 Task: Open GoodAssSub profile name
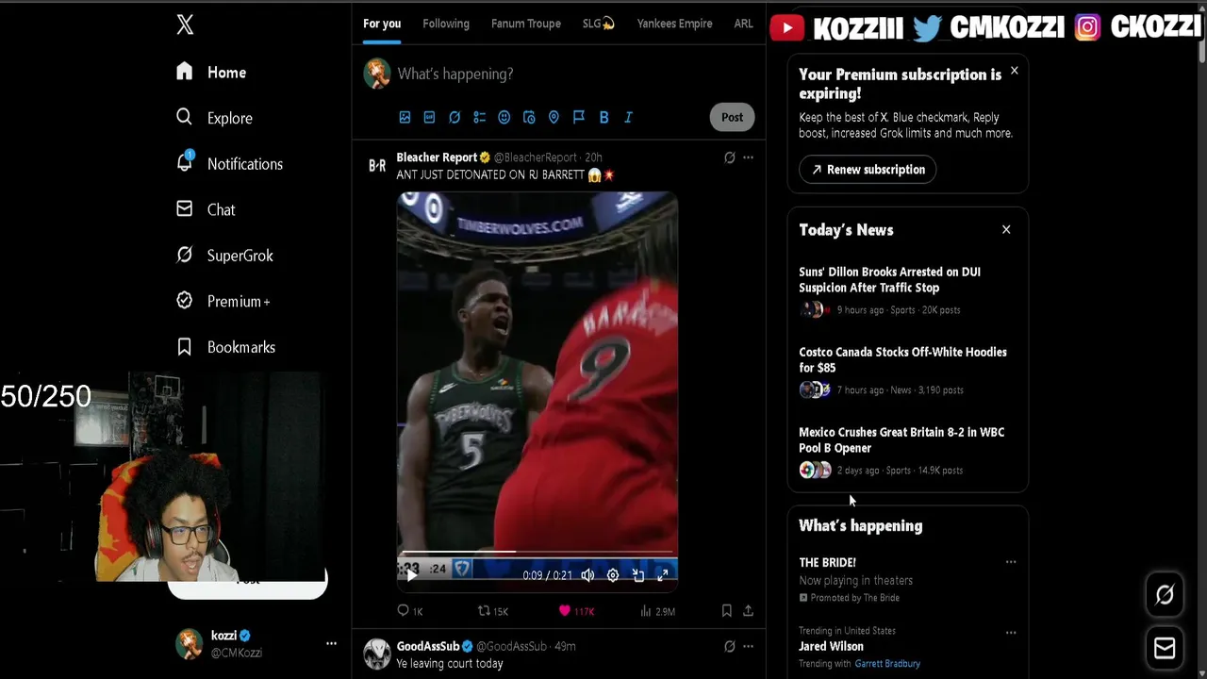pos(427,646)
